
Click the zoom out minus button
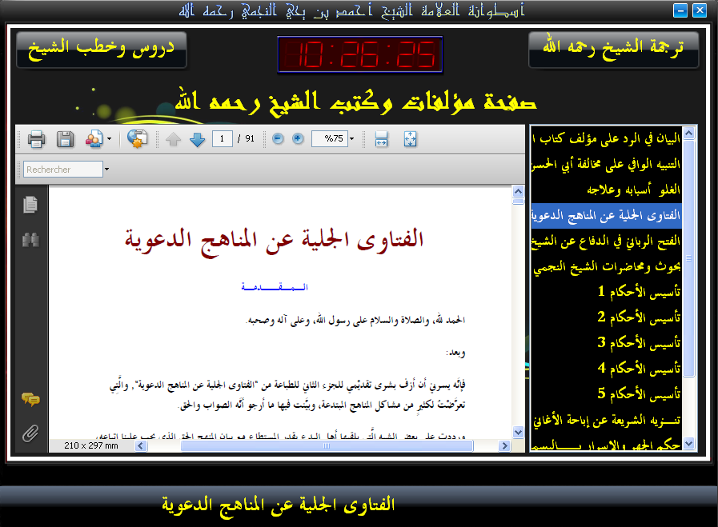pos(278,139)
